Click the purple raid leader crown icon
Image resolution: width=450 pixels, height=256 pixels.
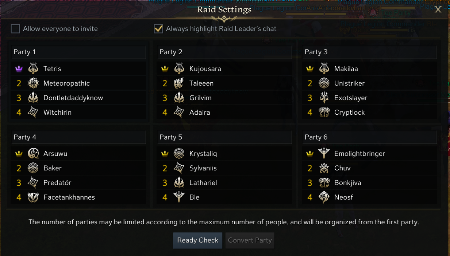point(19,68)
